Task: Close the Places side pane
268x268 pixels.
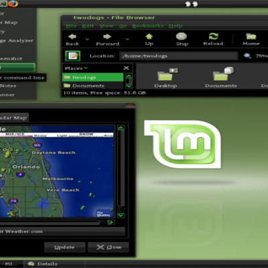Action: click(x=126, y=68)
